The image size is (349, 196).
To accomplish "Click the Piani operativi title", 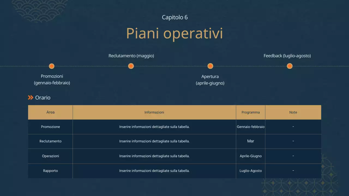I will tap(174, 33).
